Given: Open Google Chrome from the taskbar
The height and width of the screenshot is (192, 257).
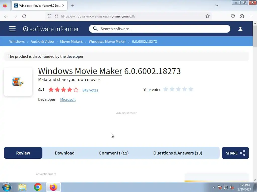Looking at the screenshot, I should pyautogui.click(x=38, y=187).
